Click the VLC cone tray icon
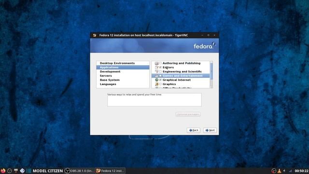309x174 pixels. click(x=279, y=171)
